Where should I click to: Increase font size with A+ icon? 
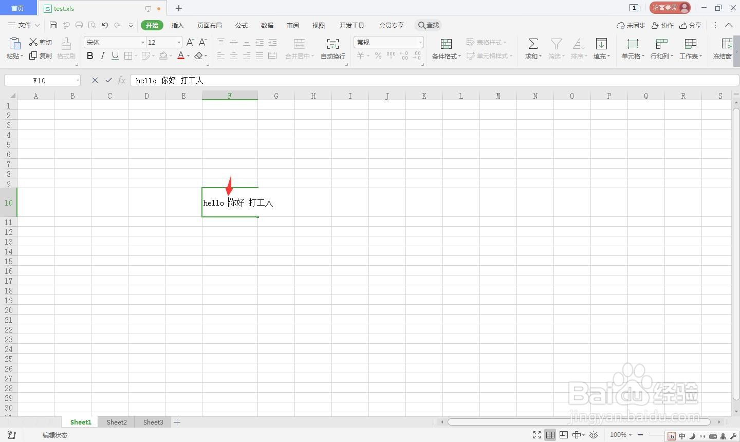pos(190,42)
